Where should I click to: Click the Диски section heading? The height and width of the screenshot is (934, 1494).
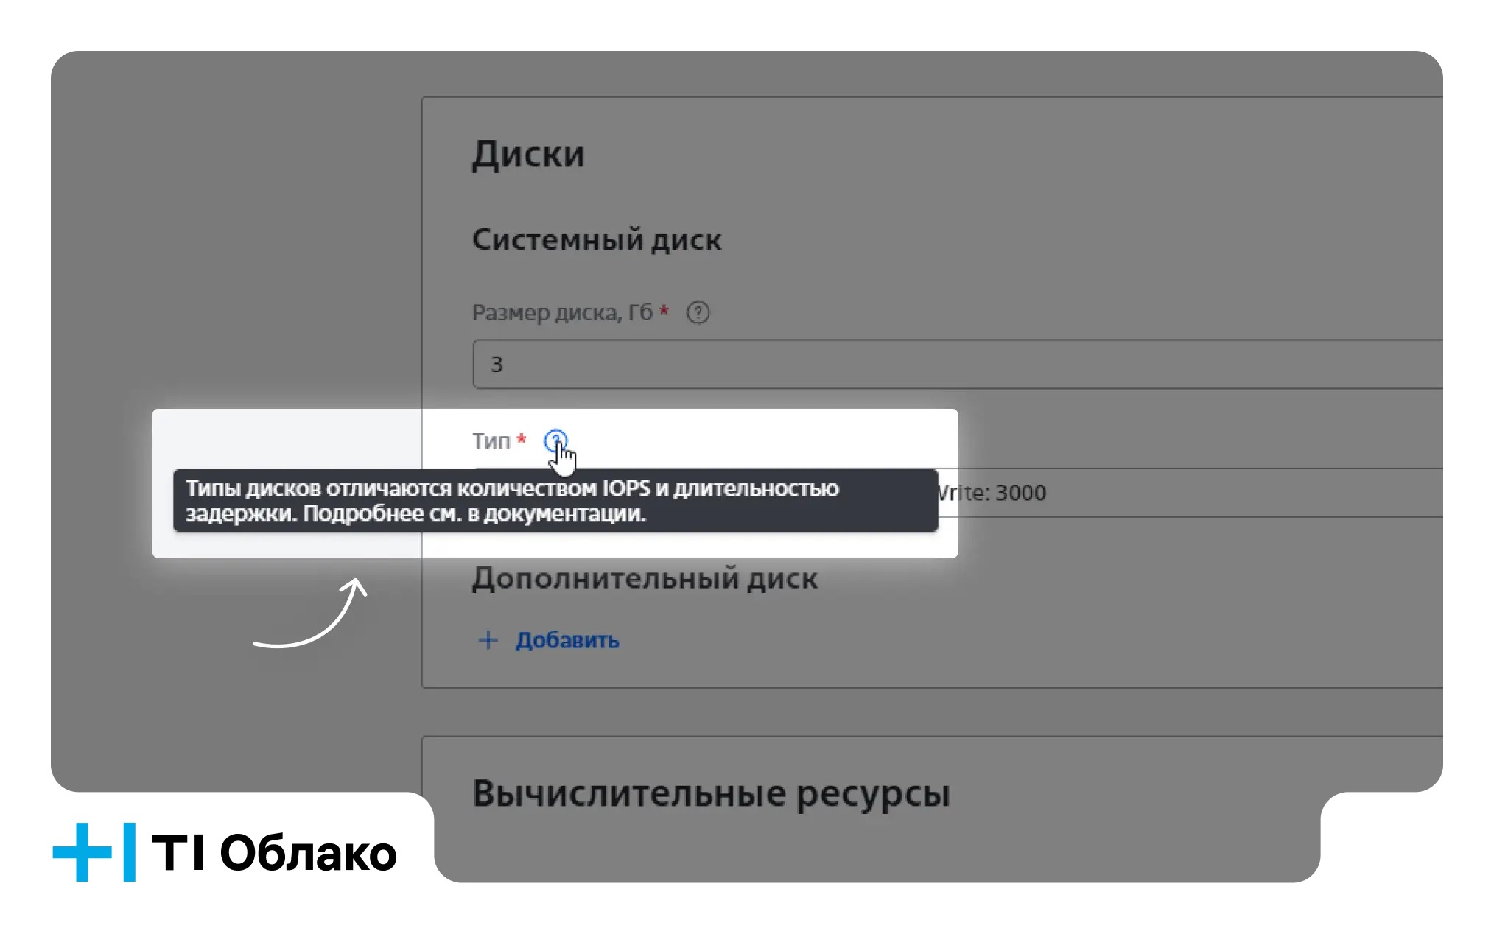pyautogui.click(x=528, y=155)
